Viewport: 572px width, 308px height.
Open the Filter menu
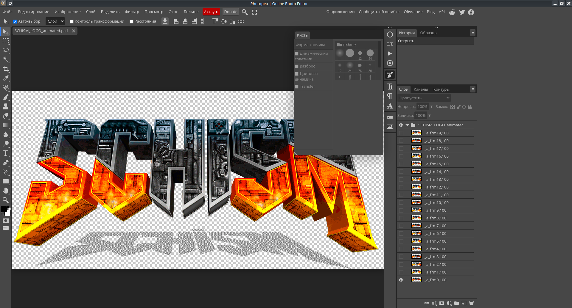(132, 12)
